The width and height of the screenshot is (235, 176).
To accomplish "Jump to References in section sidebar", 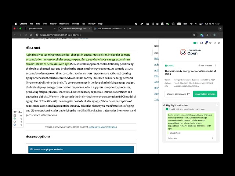I will [x=156, y=59].
